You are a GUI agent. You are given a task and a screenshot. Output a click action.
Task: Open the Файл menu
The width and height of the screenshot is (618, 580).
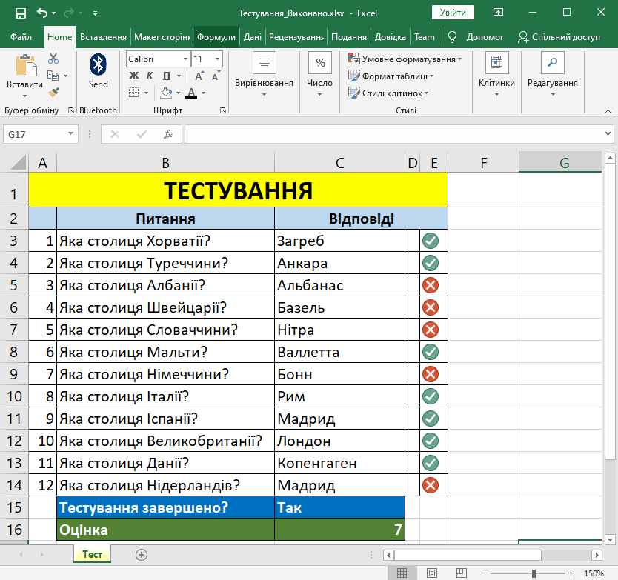[x=21, y=37]
